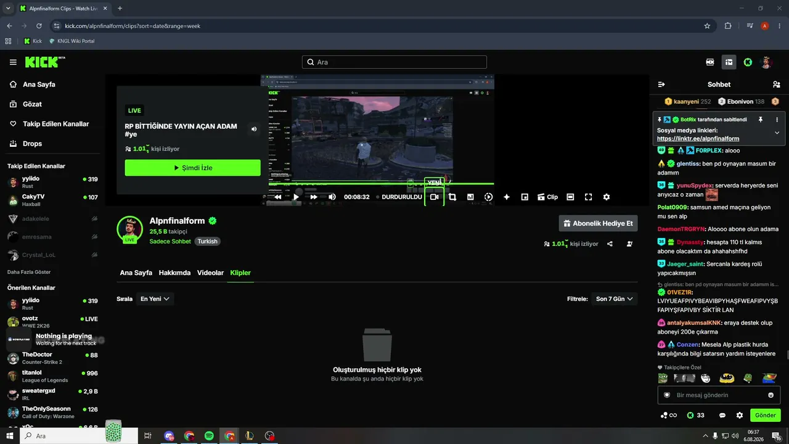Open the chat emoji picker
The image size is (789, 444).
771,395
